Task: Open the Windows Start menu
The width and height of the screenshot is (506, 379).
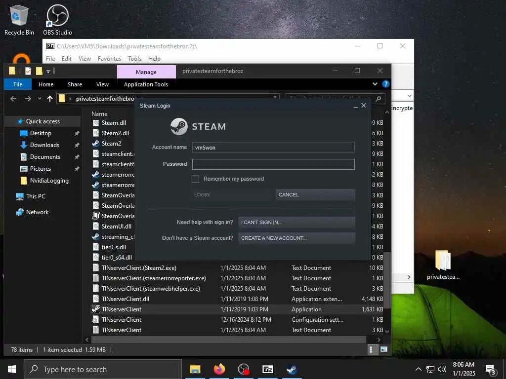Action: coord(12,369)
